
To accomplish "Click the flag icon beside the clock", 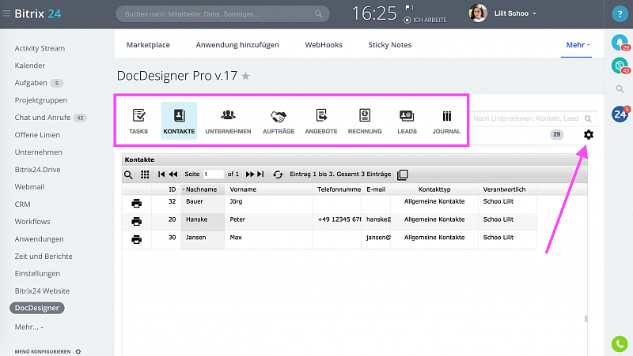I will click(409, 8).
